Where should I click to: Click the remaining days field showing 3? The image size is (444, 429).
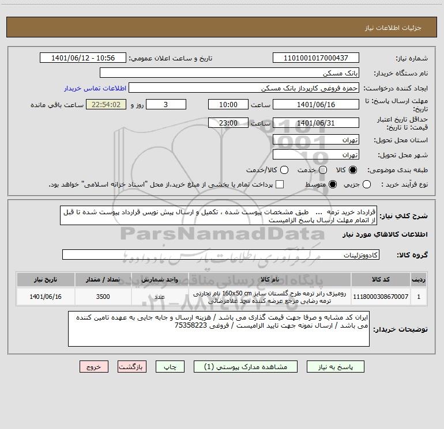(166, 104)
